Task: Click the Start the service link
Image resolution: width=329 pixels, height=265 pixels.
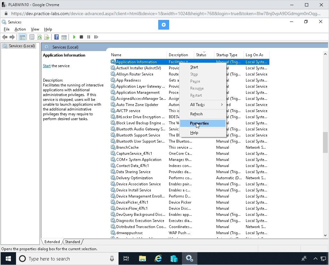Action: (x=46, y=66)
